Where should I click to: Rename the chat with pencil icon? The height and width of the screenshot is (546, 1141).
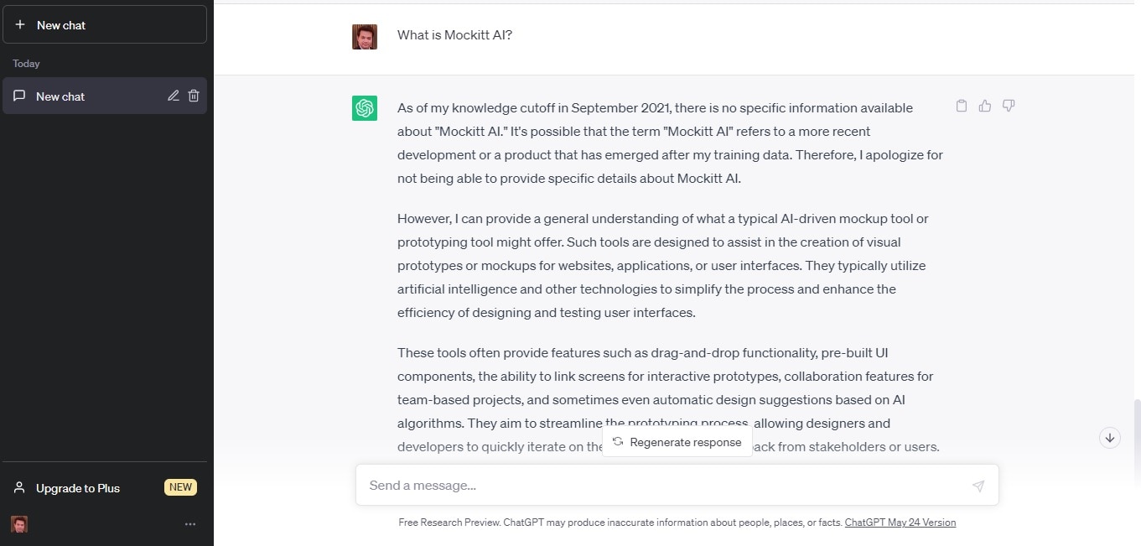pos(174,96)
